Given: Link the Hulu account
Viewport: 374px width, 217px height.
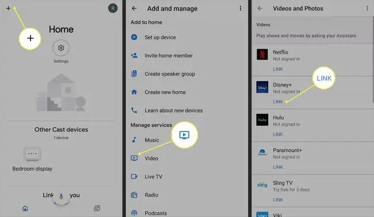Looking at the screenshot, I should 278,135.
